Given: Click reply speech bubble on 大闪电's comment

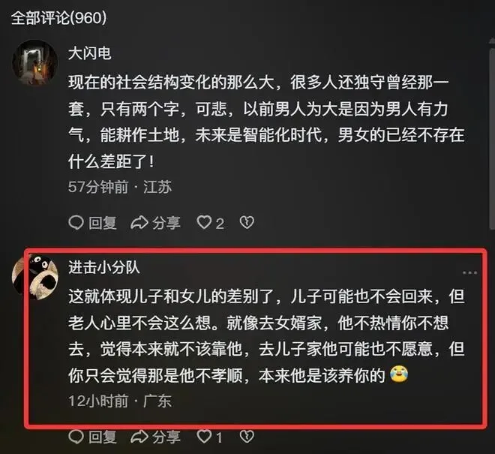Looking at the screenshot, I should click(x=76, y=223).
